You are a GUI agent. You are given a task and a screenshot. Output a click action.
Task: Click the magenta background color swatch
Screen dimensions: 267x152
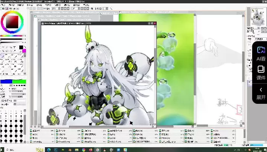coord(24,51)
